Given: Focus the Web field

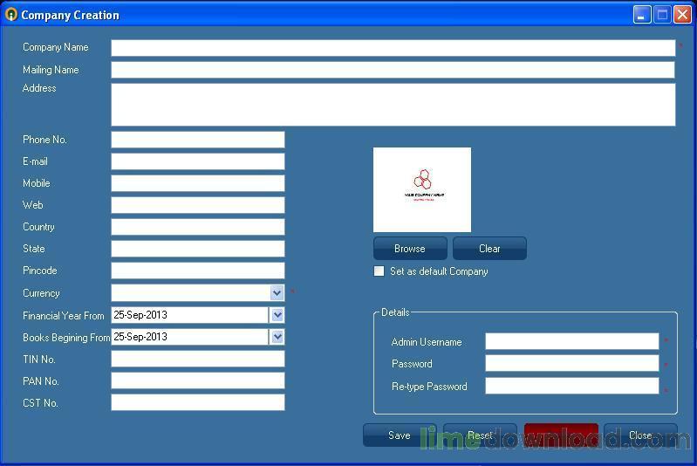Looking at the screenshot, I should pyautogui.click(x=198, y=205).
